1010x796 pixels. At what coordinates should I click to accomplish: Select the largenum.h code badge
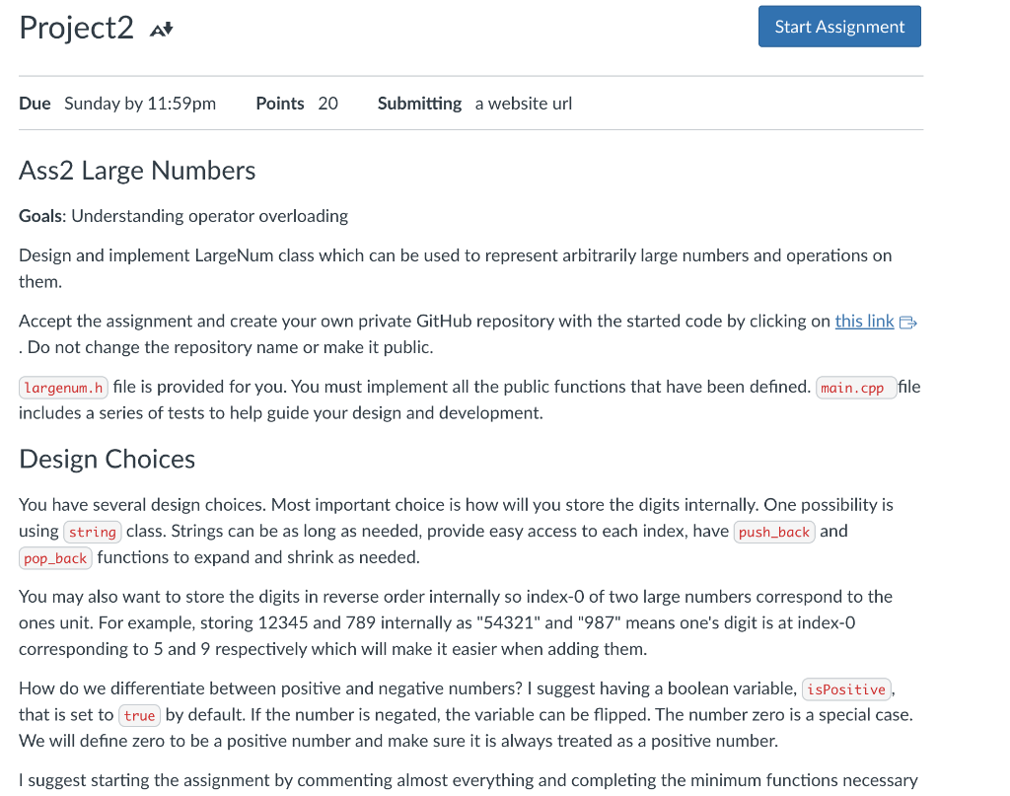click(62, 387)
